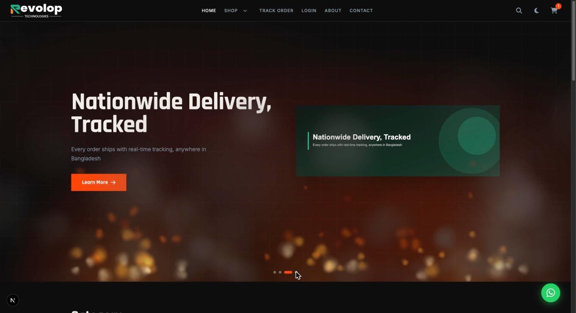Screen dimensions: 576x313
Task: Go to the HOME nav item
Action: point(209,11)
